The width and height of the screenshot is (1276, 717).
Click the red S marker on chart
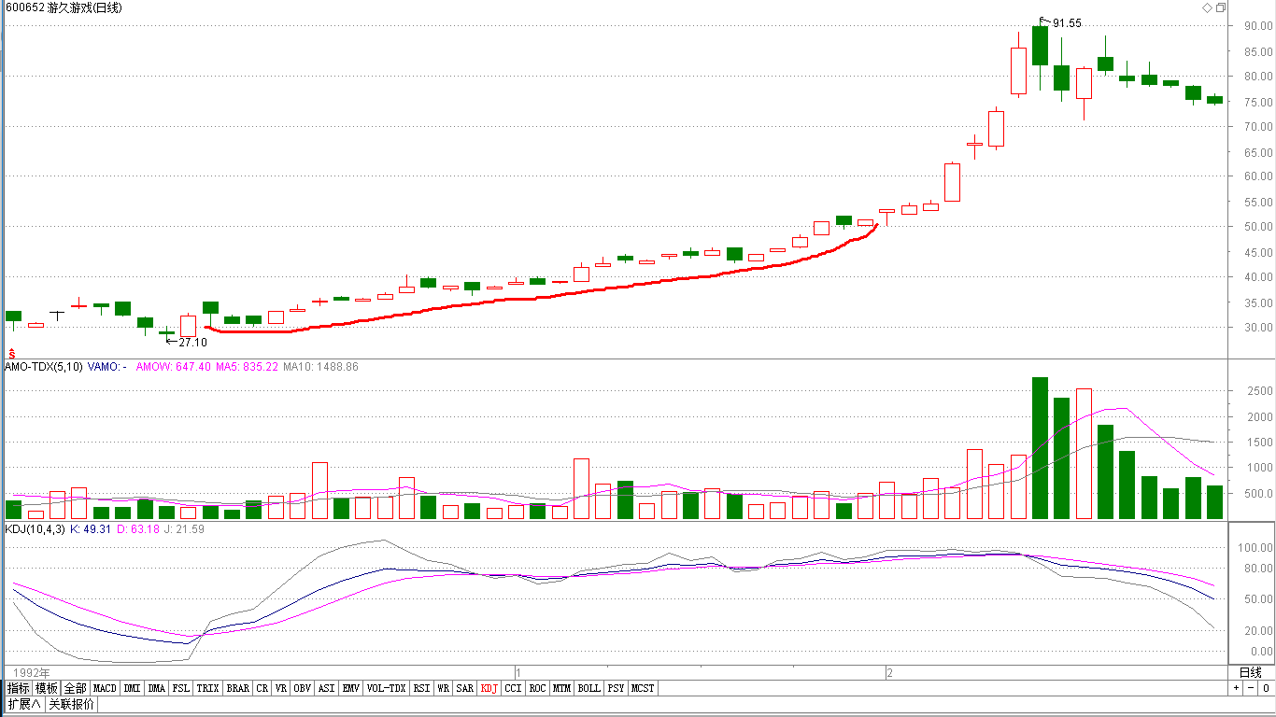pos(12,354)
